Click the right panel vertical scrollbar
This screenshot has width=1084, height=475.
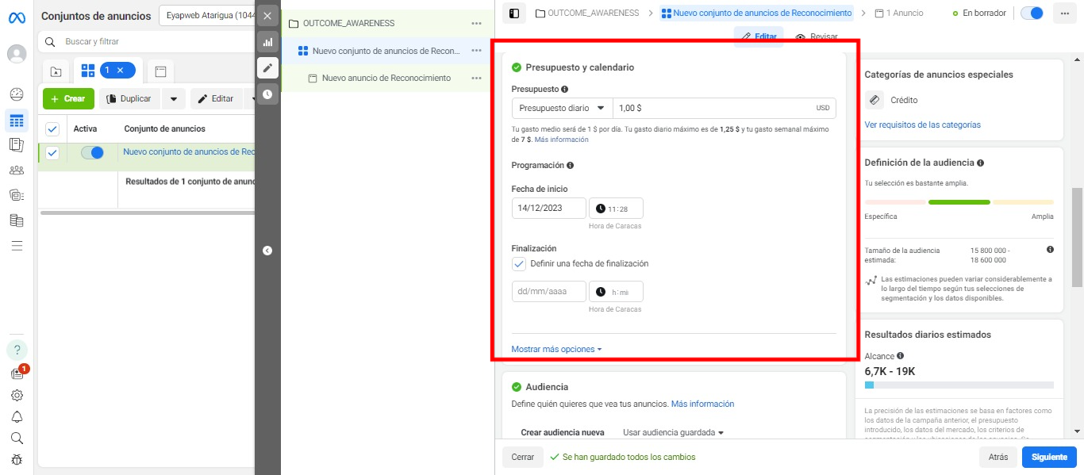[1077, 238]
